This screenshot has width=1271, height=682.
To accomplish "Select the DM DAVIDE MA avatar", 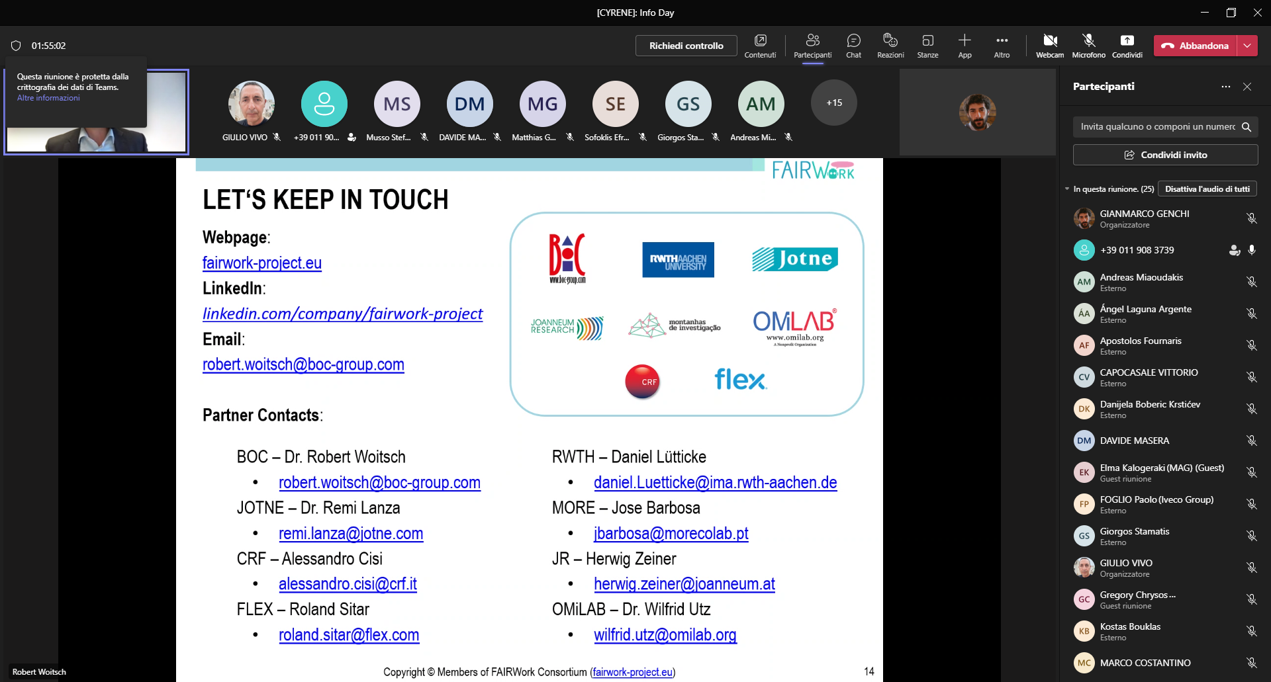I will point(470,103).
